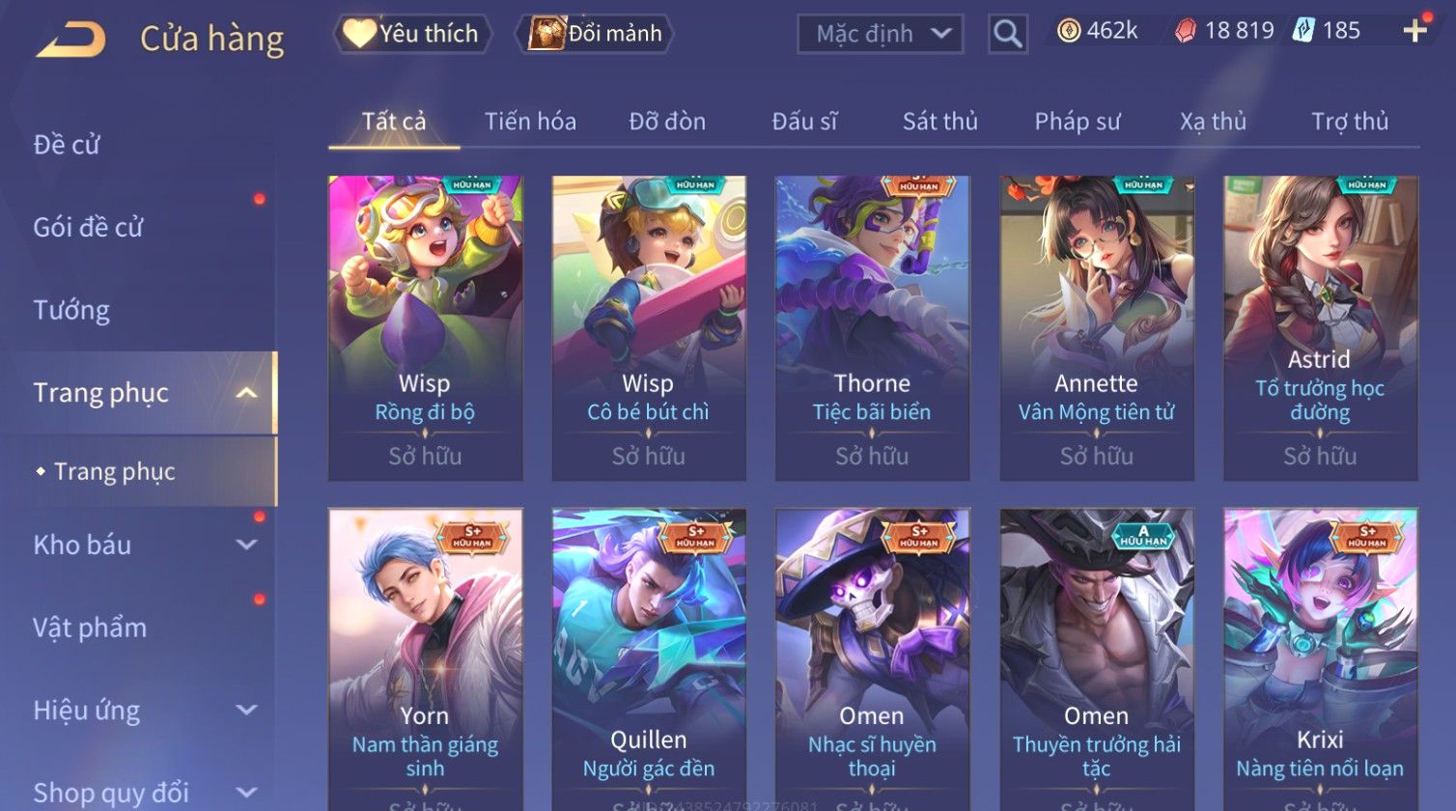This screenshot has width=1456, height=811.
Task: Tap the blue voucher currency icon
Action: coord(1303,31)
